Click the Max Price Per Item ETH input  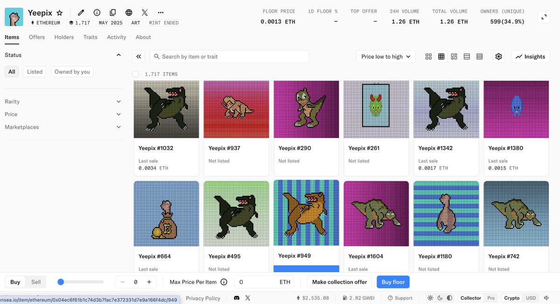[265, 282]
